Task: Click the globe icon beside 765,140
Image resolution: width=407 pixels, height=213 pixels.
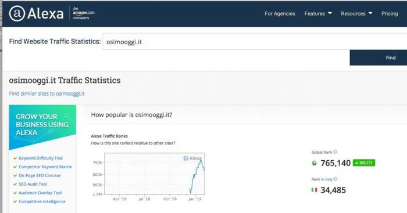Action: click(314, 163)
